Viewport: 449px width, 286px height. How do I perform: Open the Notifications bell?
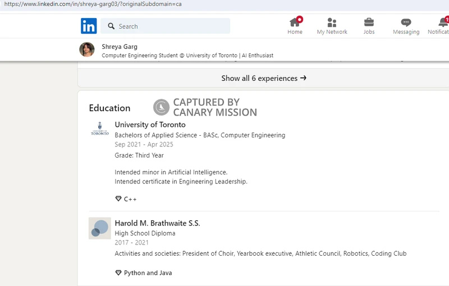pos(443,22)
